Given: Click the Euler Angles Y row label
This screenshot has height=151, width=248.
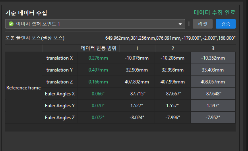Looking at the screenshot, I should coord(60,106).
